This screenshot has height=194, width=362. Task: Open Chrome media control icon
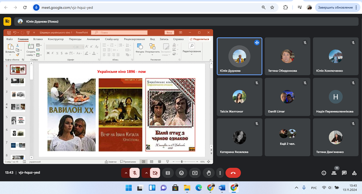pos(300,8)
